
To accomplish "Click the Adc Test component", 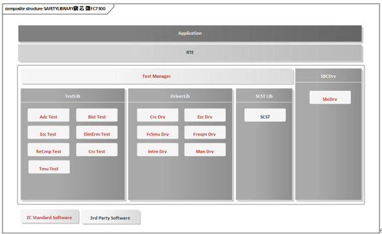I will [x=48, y=115].
